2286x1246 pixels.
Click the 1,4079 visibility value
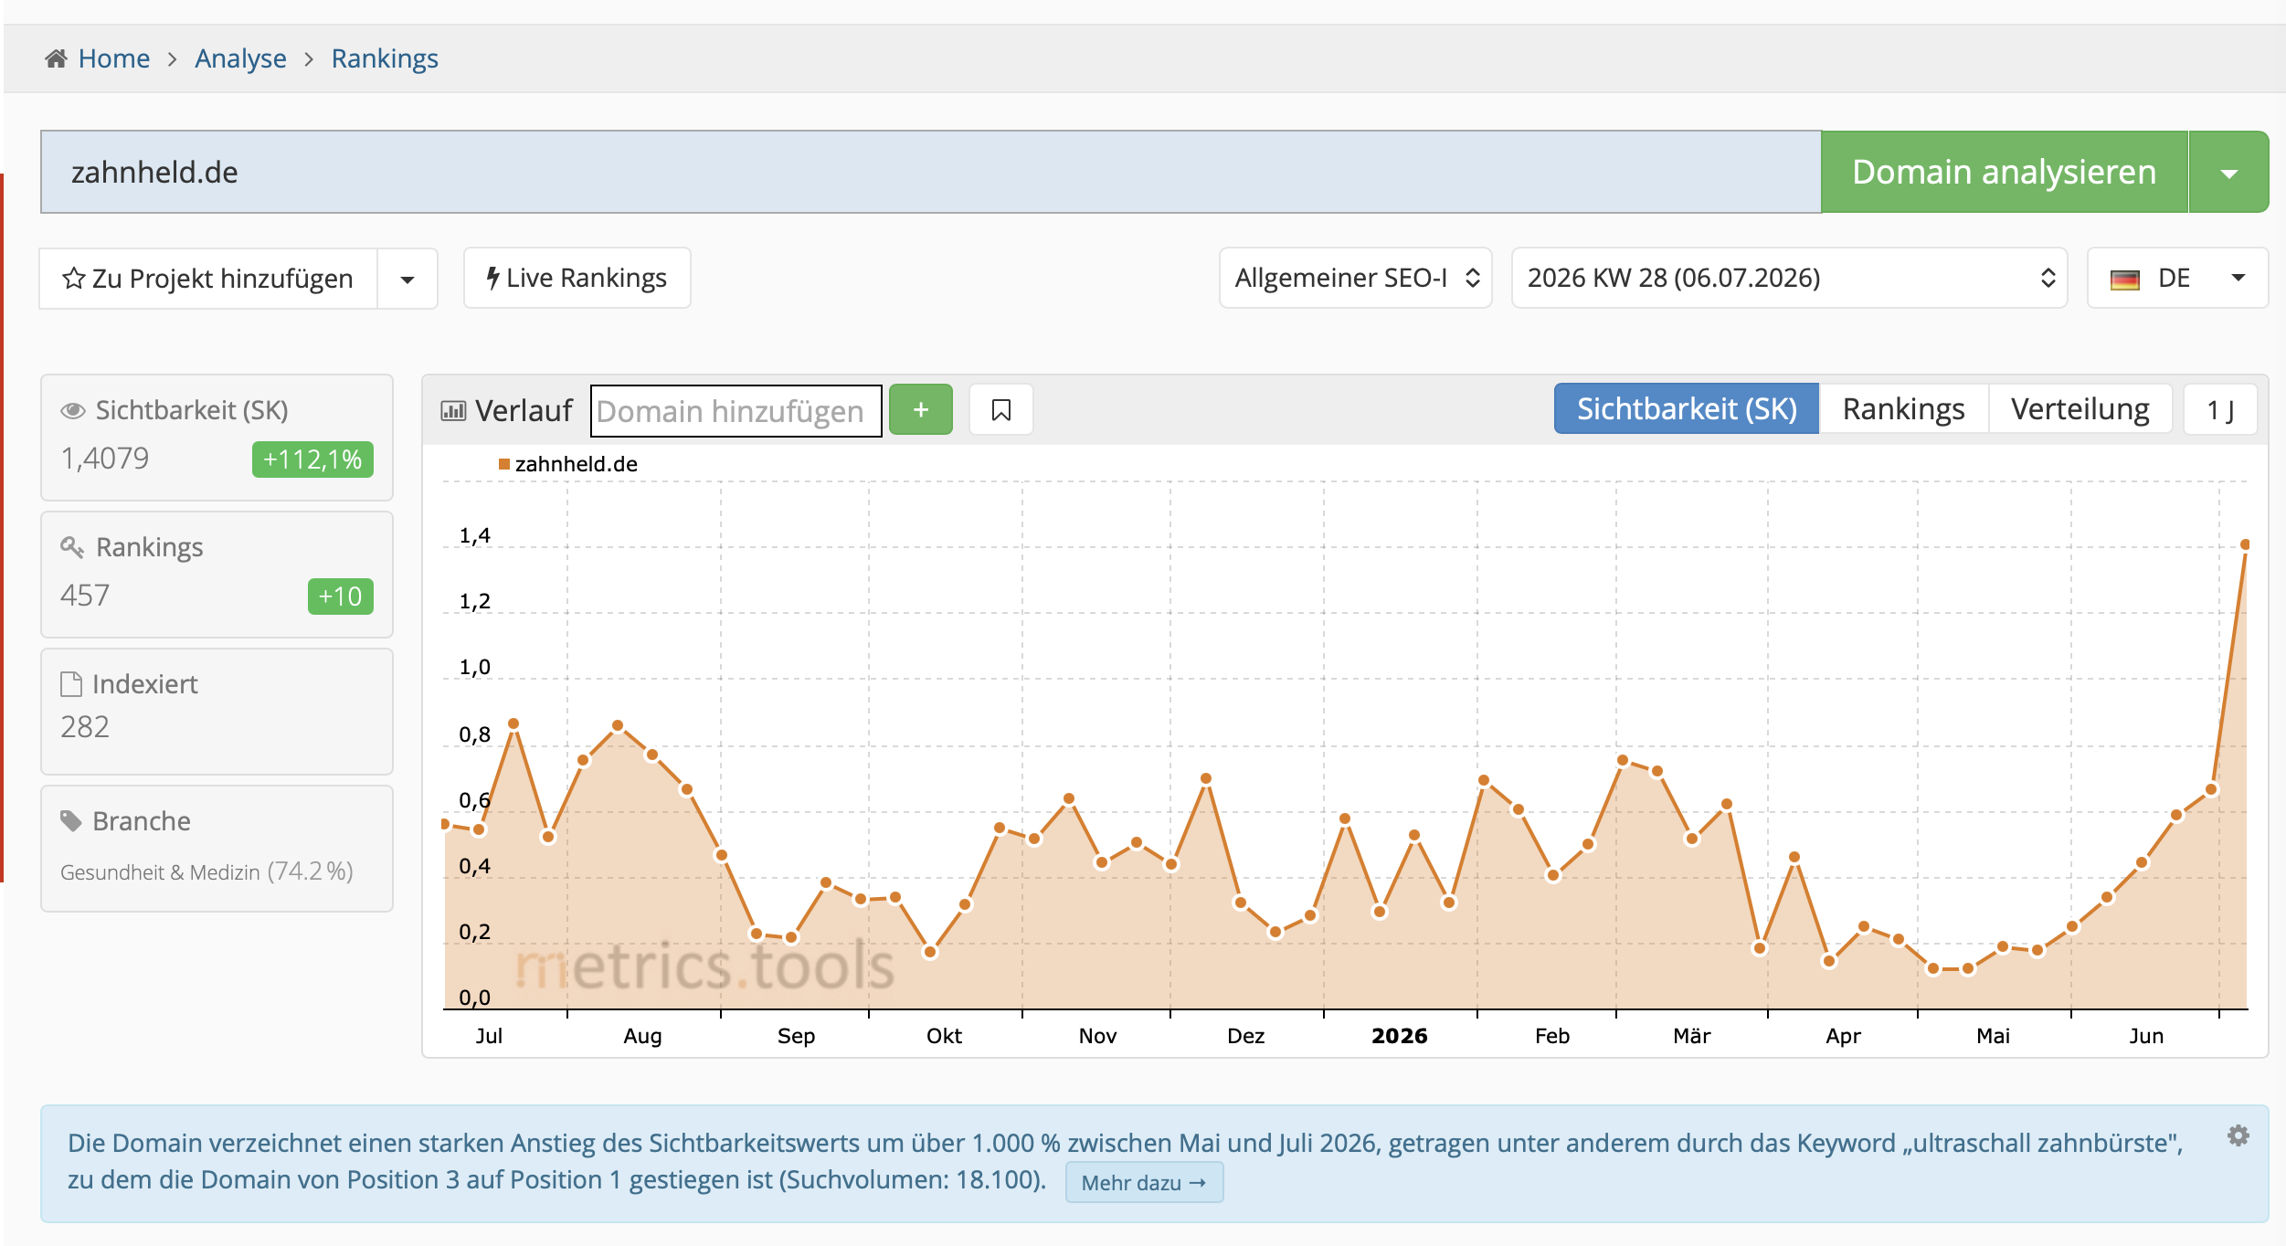pos(104,459)
